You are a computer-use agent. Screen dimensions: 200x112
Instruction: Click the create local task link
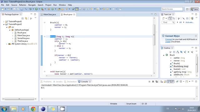(168, 42)
